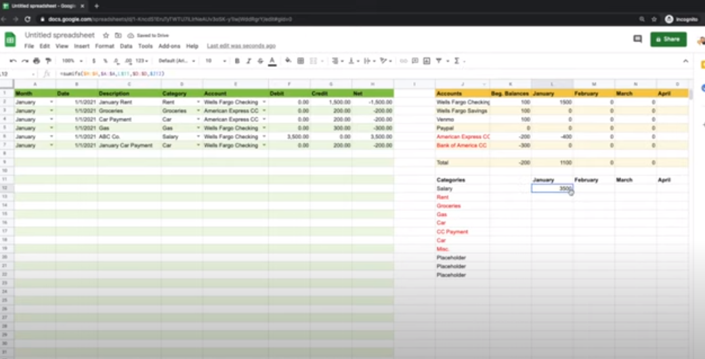Click the Untitled spreadsheet title

[x=60, y=35]
